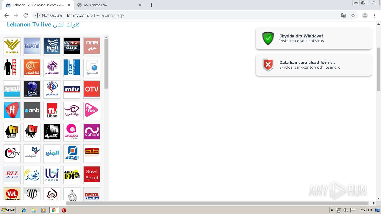Open Windows Explorer folder in taskbar
This screenshot has height=214, width=381.
coord(34,210)
